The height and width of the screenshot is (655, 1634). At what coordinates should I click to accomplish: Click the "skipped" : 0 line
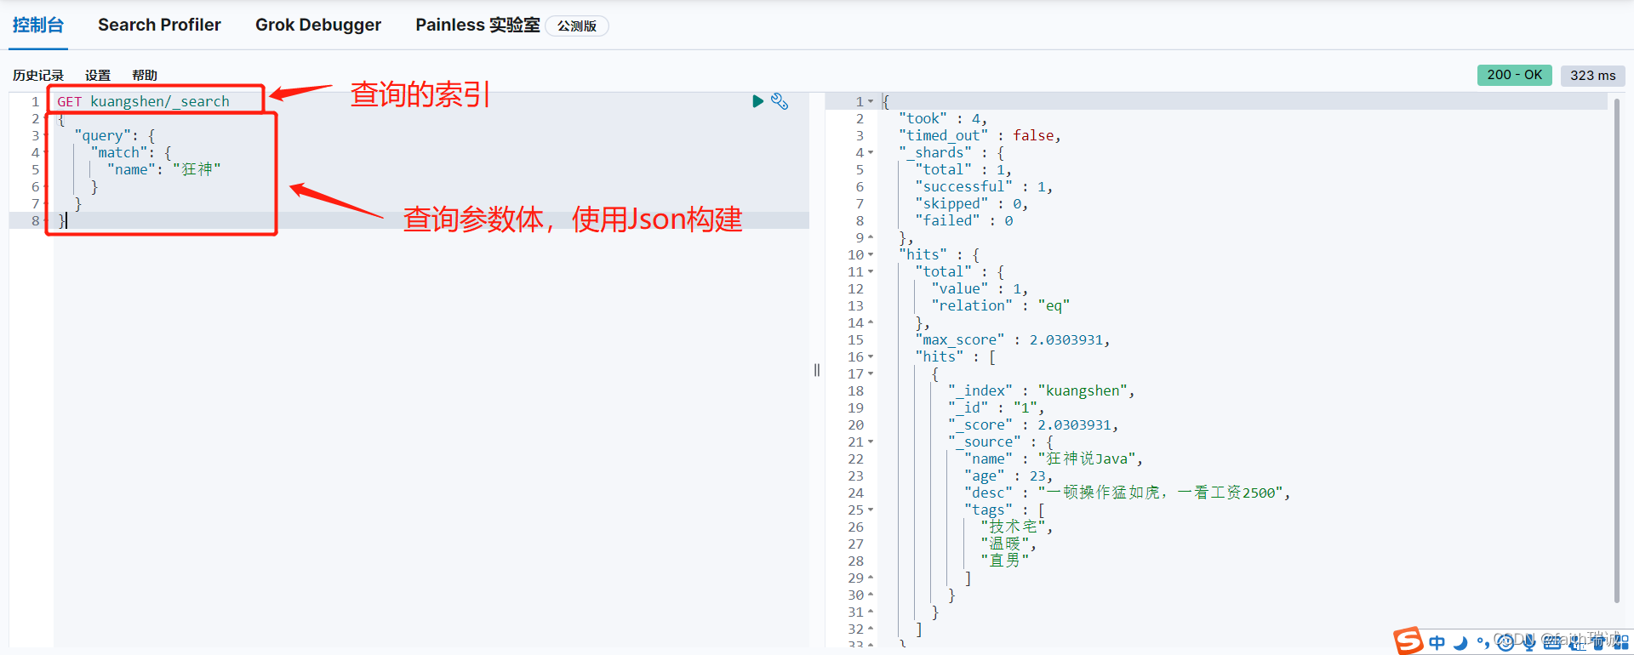click(x=971, y=203)
